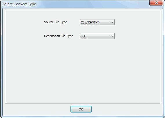Click the Select Convert Type title bar
This screenshot has width=165, height=118.
(74, 4)
